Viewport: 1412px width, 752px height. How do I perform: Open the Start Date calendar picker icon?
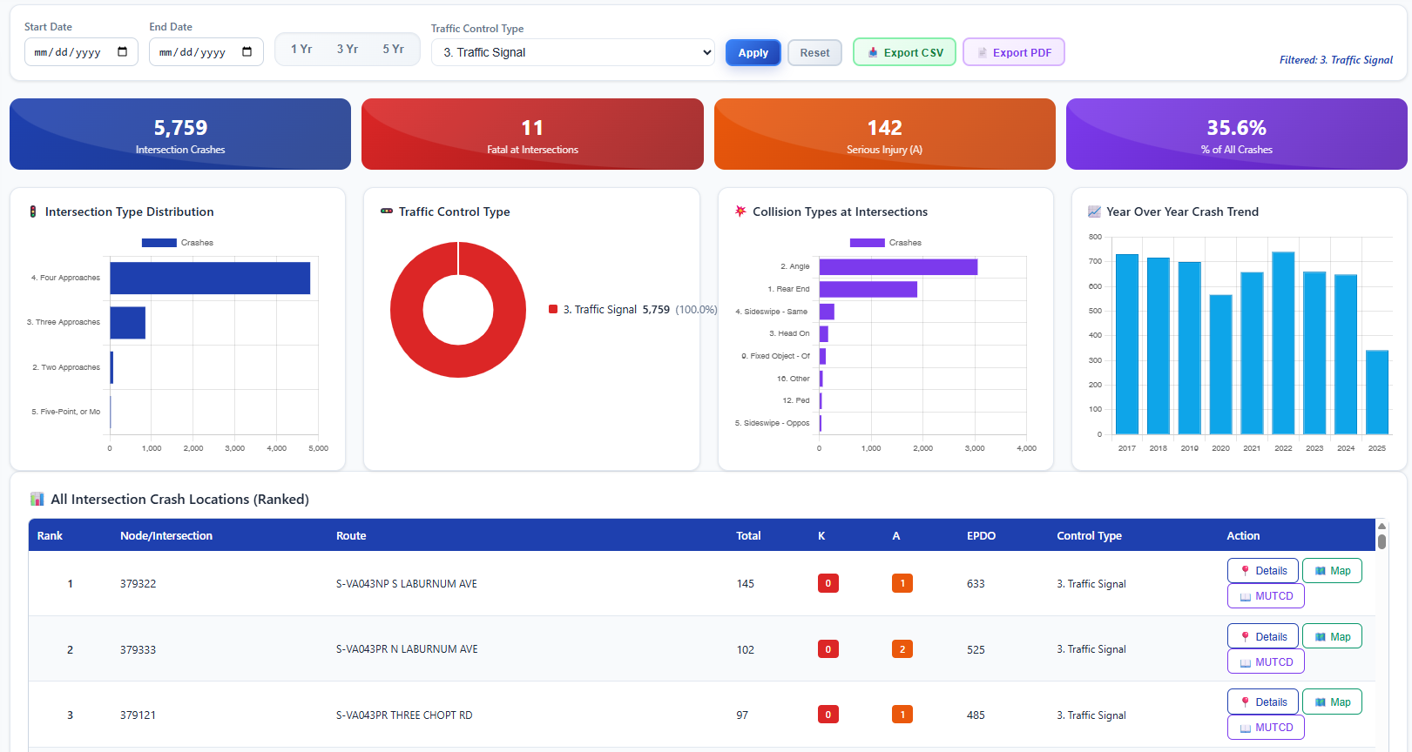(x=122, y=52)
